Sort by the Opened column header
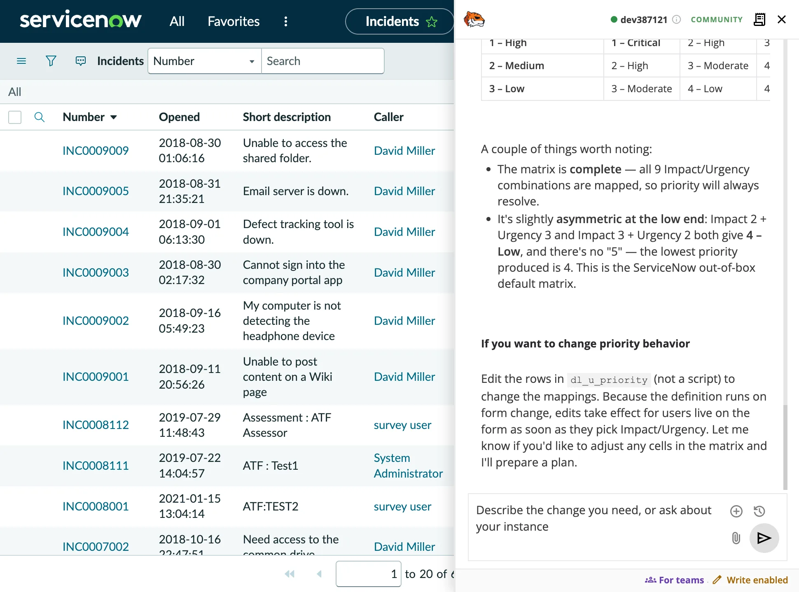The image size is (799, 592). pyautogui.click(x=179, y=117)
